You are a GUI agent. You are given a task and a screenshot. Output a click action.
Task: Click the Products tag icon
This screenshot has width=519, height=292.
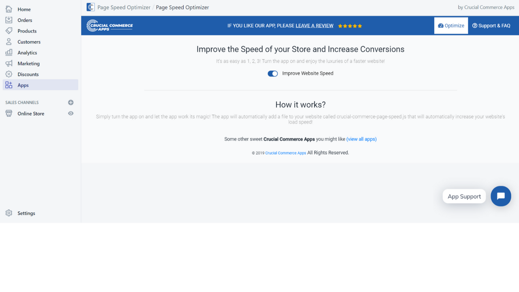pos(9,31)
